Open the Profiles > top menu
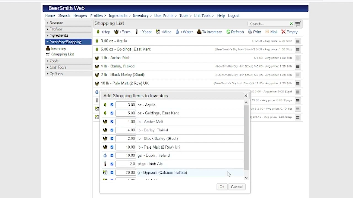The height and width of the screenshot is (198, 353). point(98,16)
